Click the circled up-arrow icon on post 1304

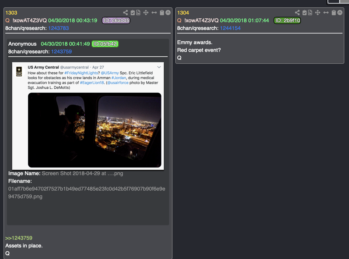pyautogui.click(x=340, y=13)
